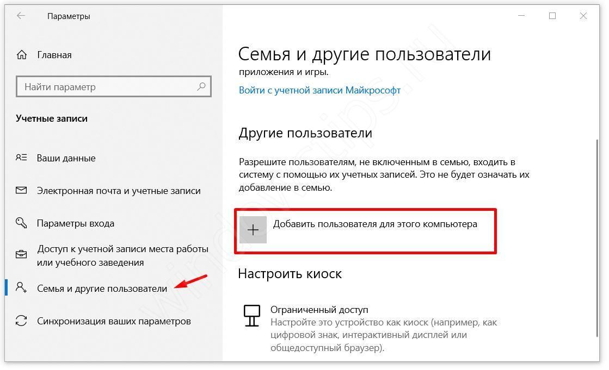The width and height of the screenshot is (609, 370).
Task: Click the back arrow in title bar
Action: pos(21,16)
